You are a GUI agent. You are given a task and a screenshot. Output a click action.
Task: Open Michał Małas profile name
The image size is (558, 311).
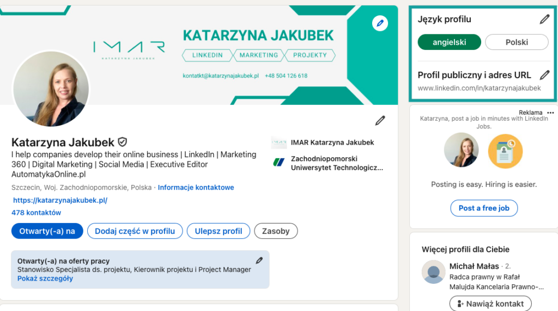(474, 266)
